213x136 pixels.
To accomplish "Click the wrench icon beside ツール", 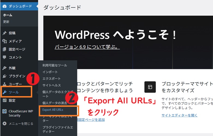I will tap(4, 92).
